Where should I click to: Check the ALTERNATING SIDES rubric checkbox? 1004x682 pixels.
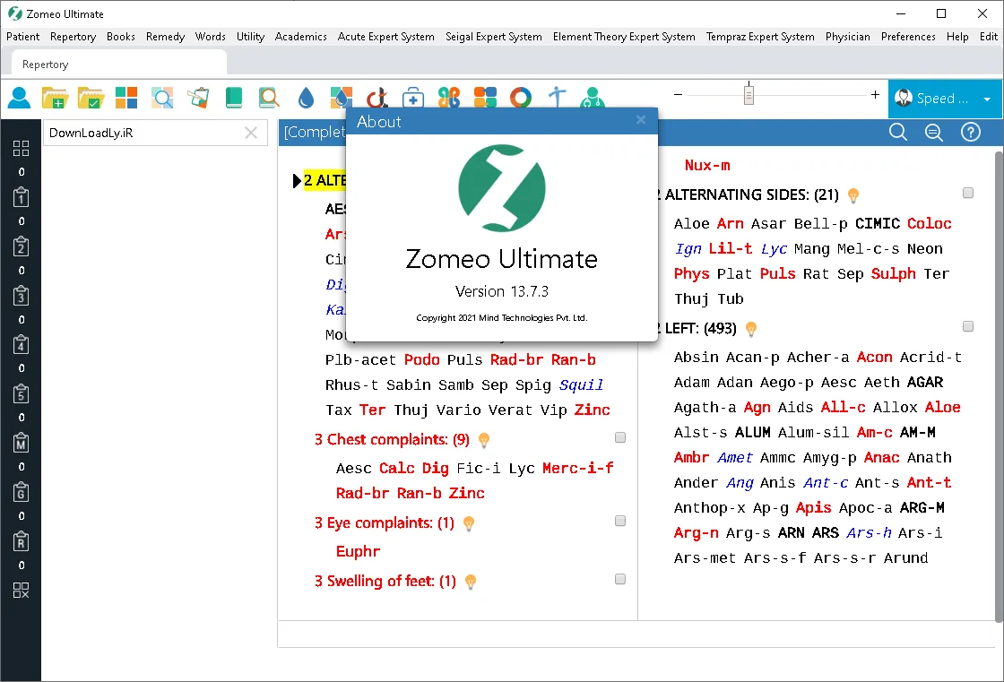click(967, 193)
